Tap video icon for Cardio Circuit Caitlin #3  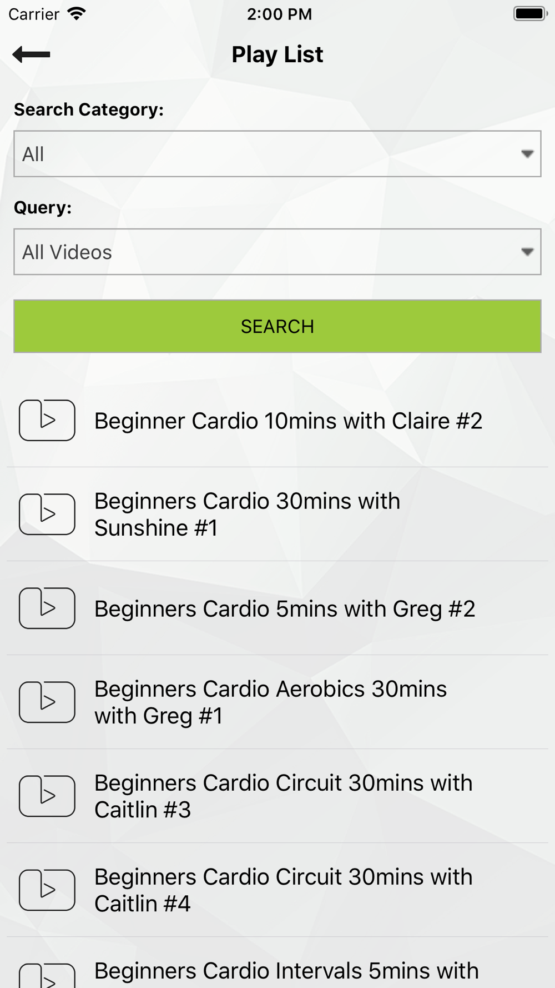pos(47,796)
